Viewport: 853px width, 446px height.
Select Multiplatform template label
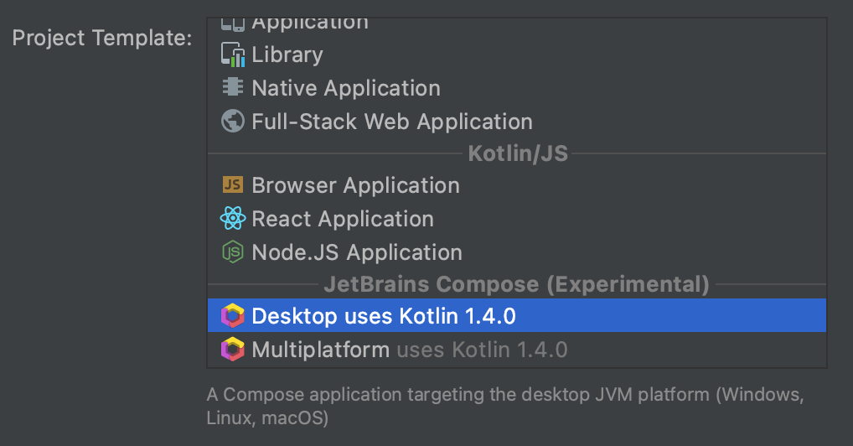(320, 350)
